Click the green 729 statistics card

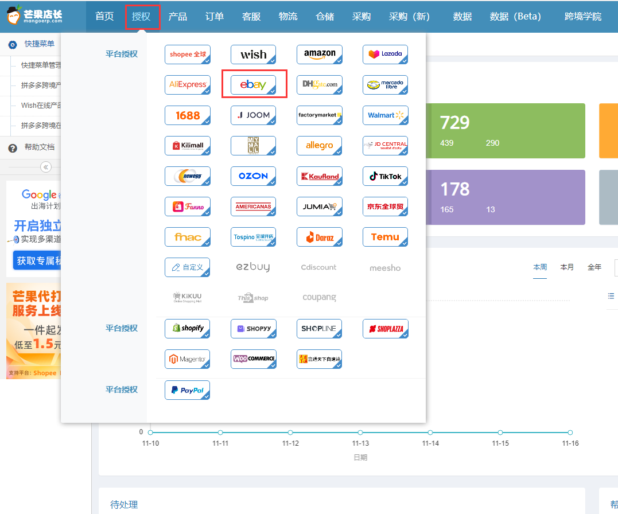pyautogui.click(x=506, y=131)
